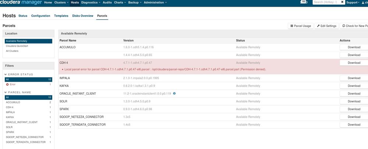Click Check for New Parcels button

click(354, 26)
